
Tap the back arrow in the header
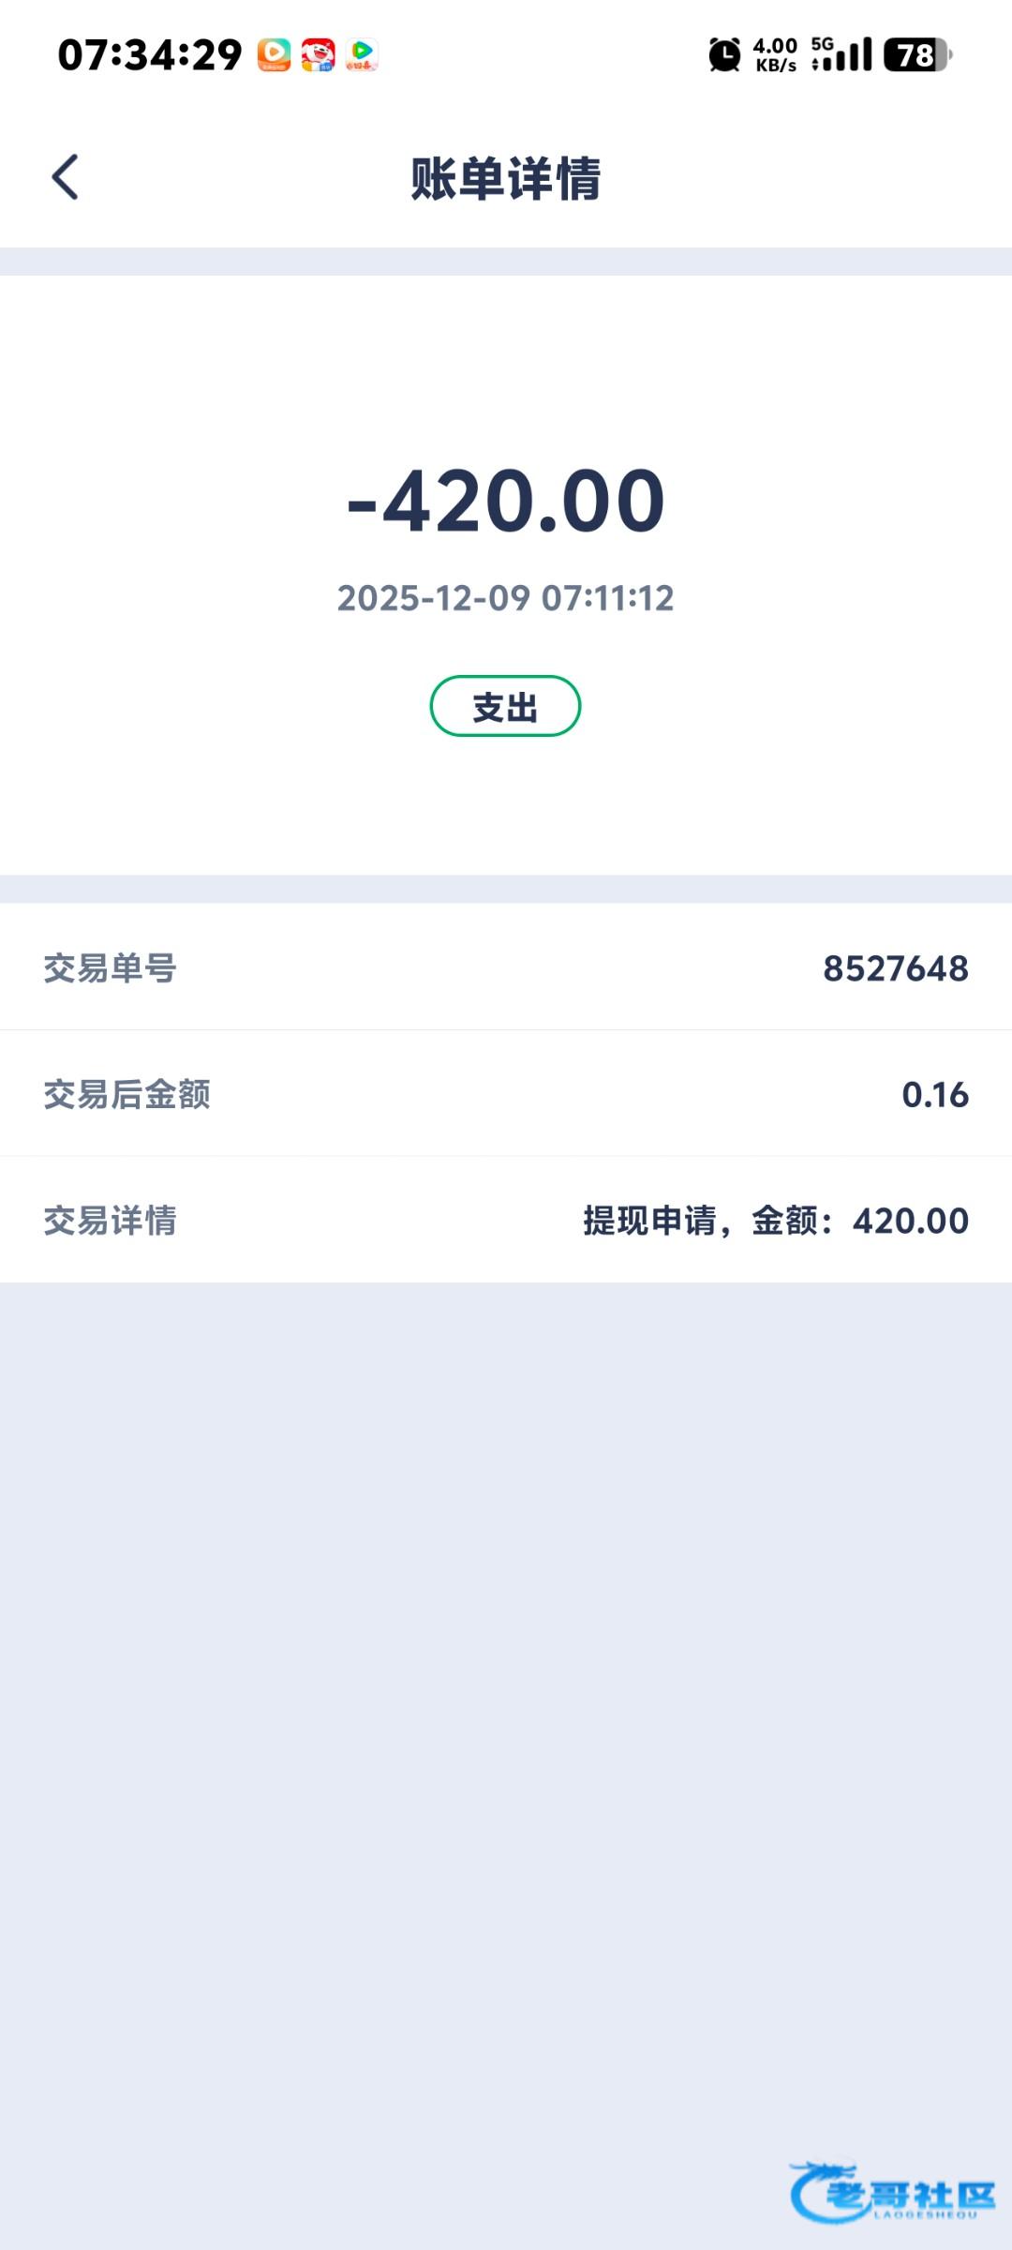point(65,177)
